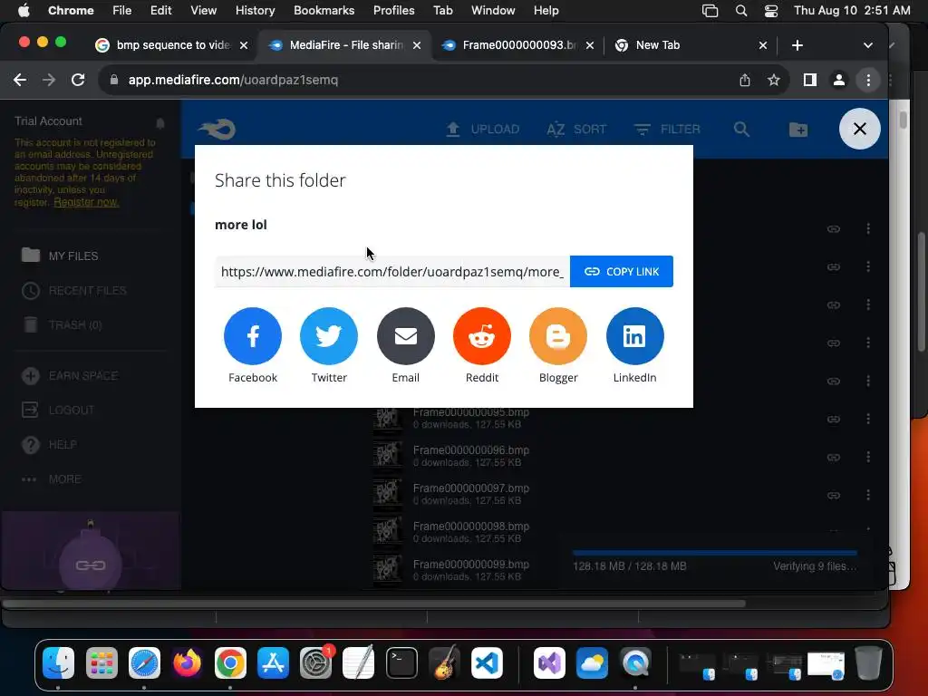
Task: Toggle the Chrome side panel
Action: pos(809,80)
